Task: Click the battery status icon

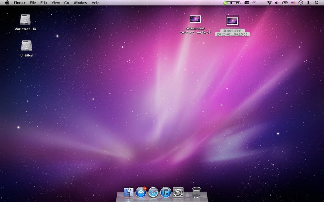Action: point(285,3)
